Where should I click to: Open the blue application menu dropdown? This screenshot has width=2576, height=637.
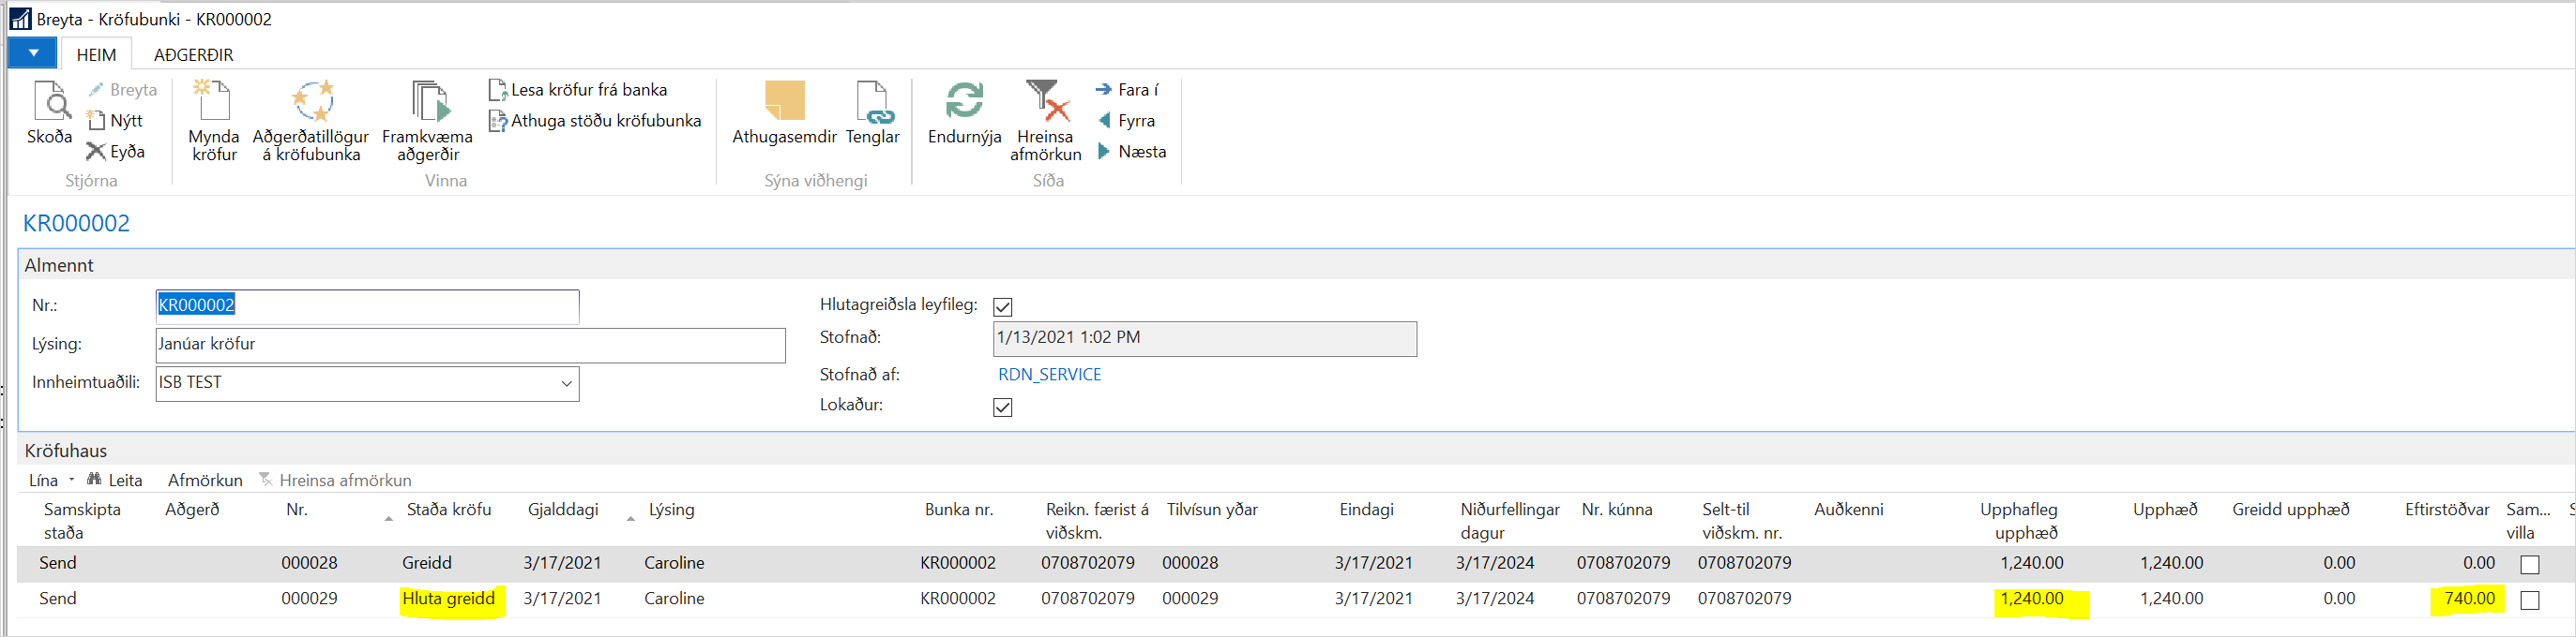[x=33, y=54]
